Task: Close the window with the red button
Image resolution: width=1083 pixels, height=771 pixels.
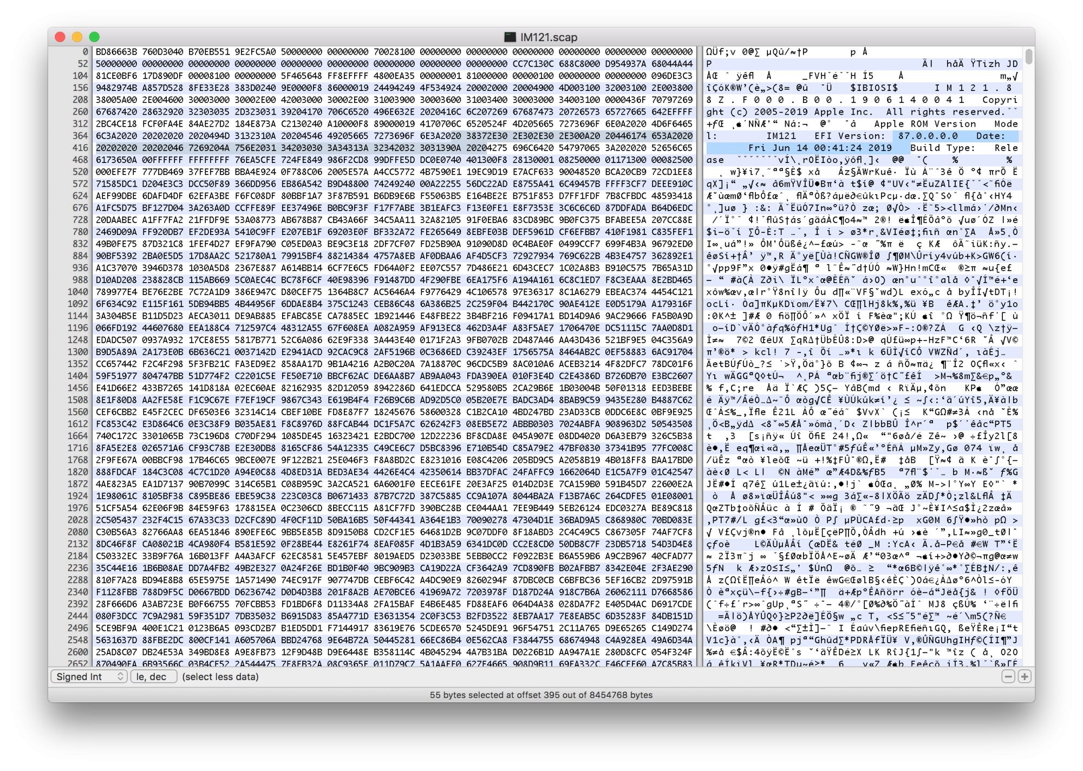Action: (60, 37)
